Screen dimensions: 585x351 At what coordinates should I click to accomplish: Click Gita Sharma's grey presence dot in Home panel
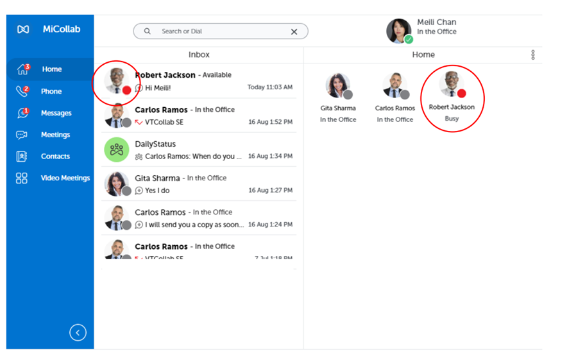tap(348, 94)
